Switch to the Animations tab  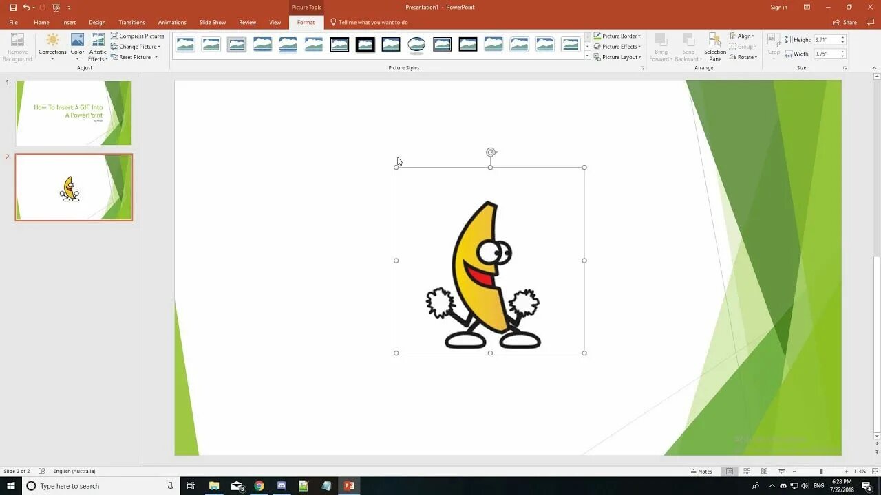172,22
